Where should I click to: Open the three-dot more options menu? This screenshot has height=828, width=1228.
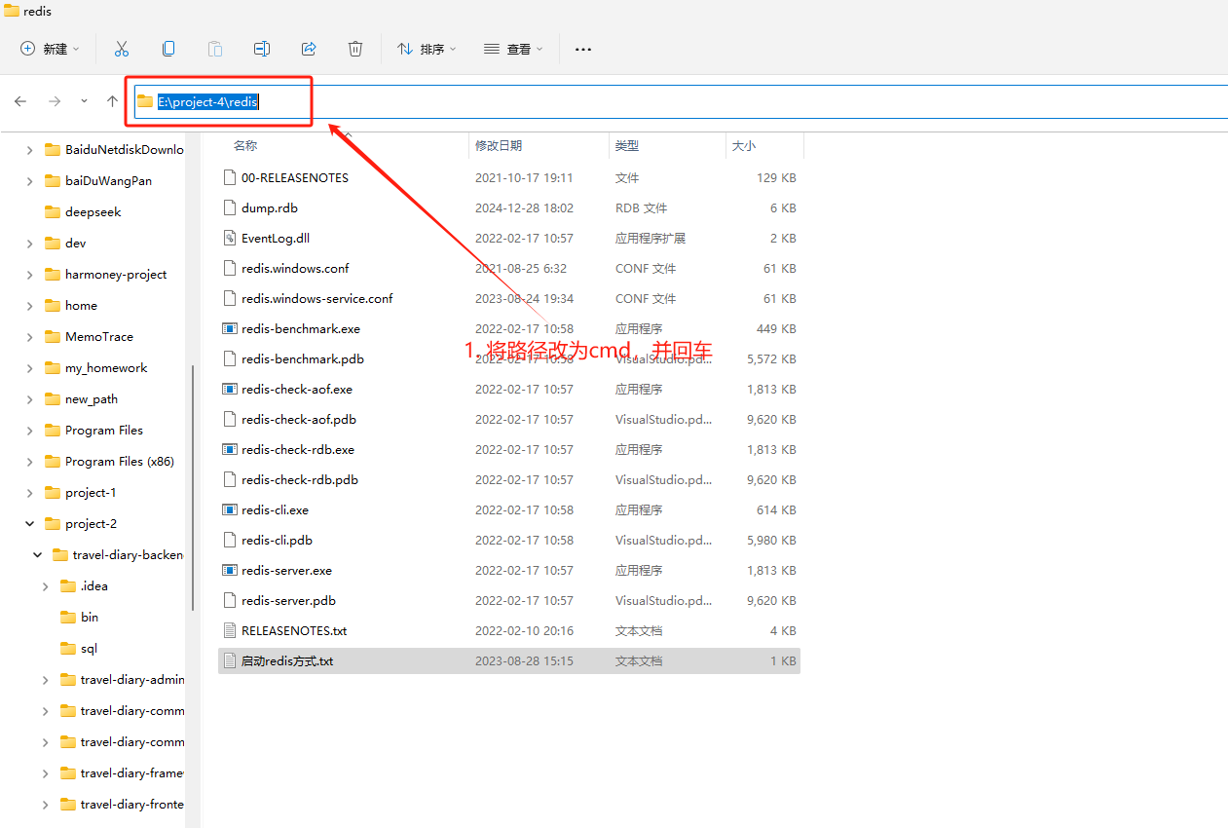[583, 49]
